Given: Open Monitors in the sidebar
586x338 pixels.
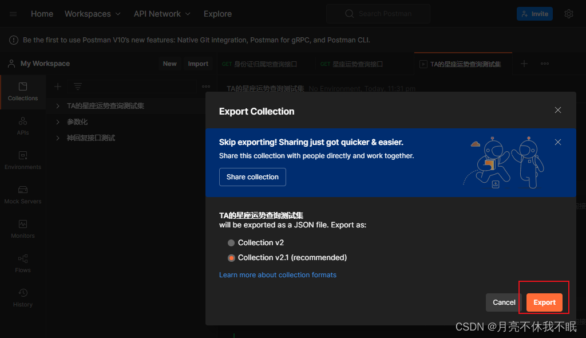Looking at the screenshot, I should click(x=23, y=230).
